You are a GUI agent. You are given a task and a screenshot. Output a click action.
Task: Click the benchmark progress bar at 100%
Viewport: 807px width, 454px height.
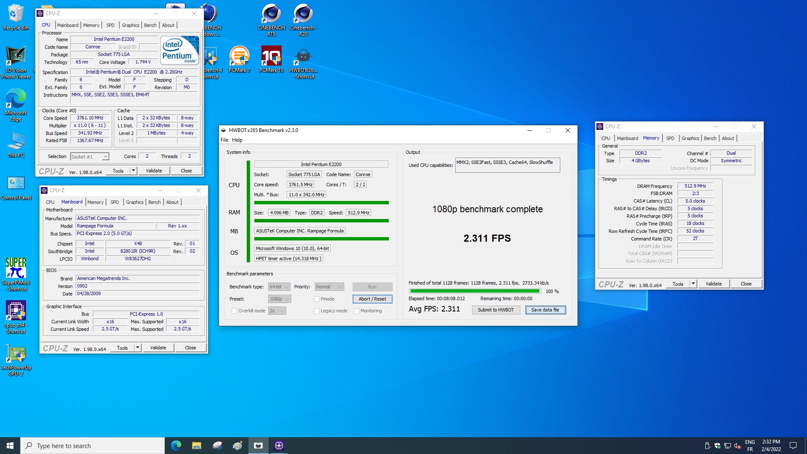click(x=475, y=291)
